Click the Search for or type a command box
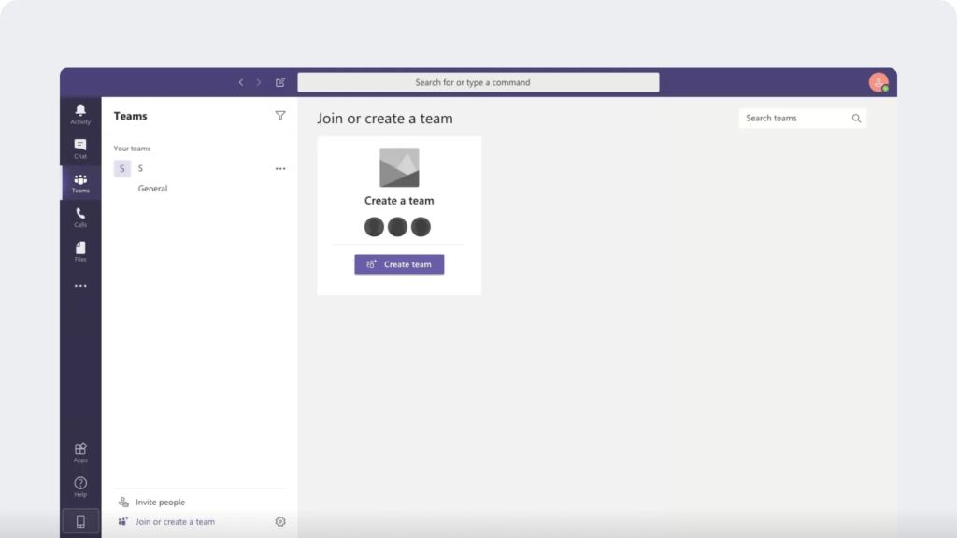Image resolution: width=957 pixels, height=538 pixels. tap(478, 82)
